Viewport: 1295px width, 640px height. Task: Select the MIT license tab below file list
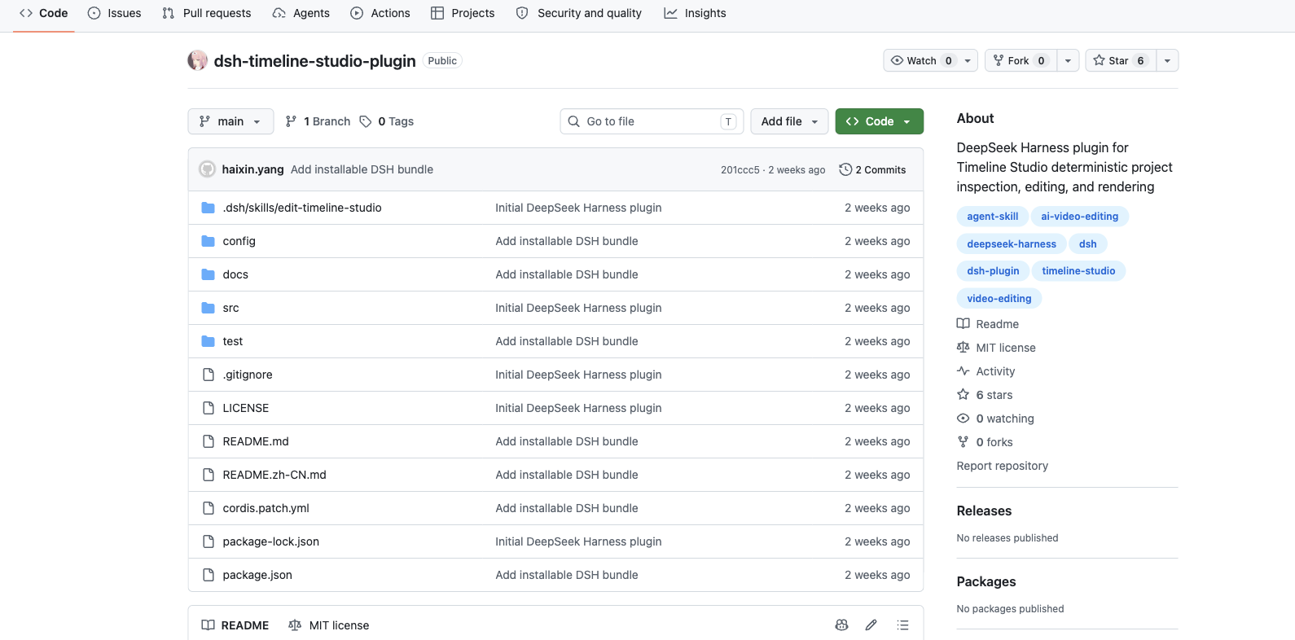point(329,625)
